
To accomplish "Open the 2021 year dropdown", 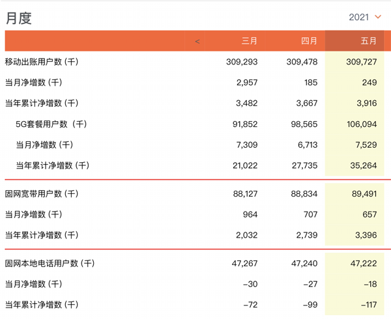I will [x=365, y=17].
